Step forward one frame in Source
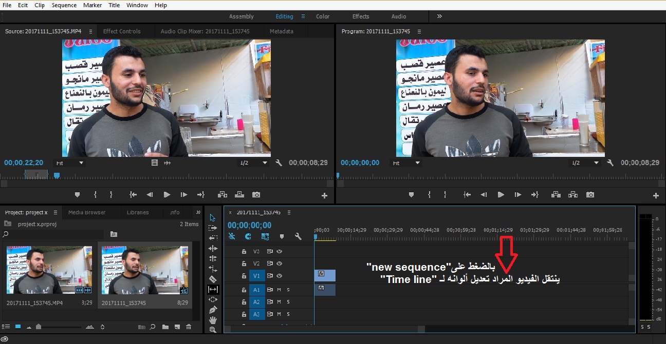This screenshot has height=344, width=666. pos(183,195)
